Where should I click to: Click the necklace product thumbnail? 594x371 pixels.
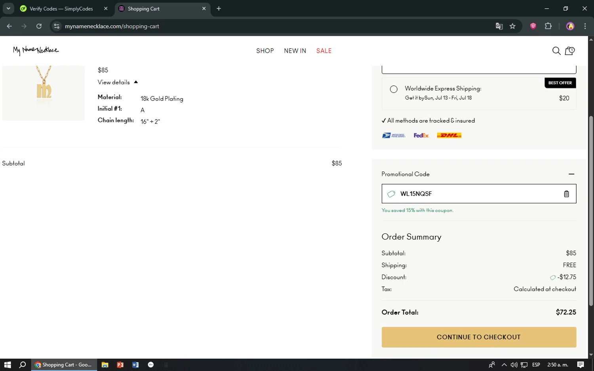pyautogui.click(x=44, y=93)
